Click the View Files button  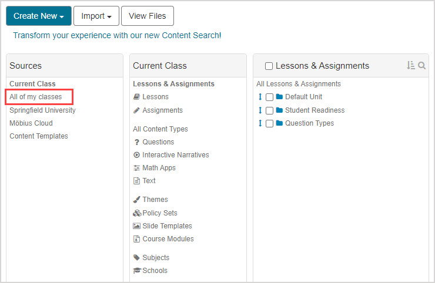(147, 16)
